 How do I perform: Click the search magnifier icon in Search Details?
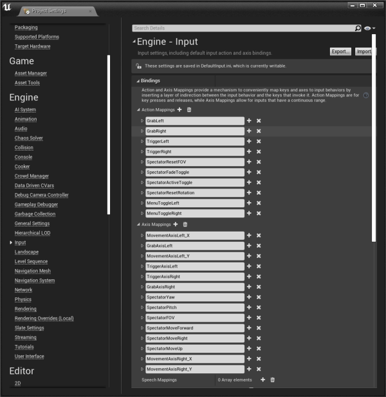pos(358,28)
